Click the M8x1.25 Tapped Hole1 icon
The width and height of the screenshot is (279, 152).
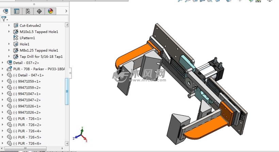pos(16,50)
